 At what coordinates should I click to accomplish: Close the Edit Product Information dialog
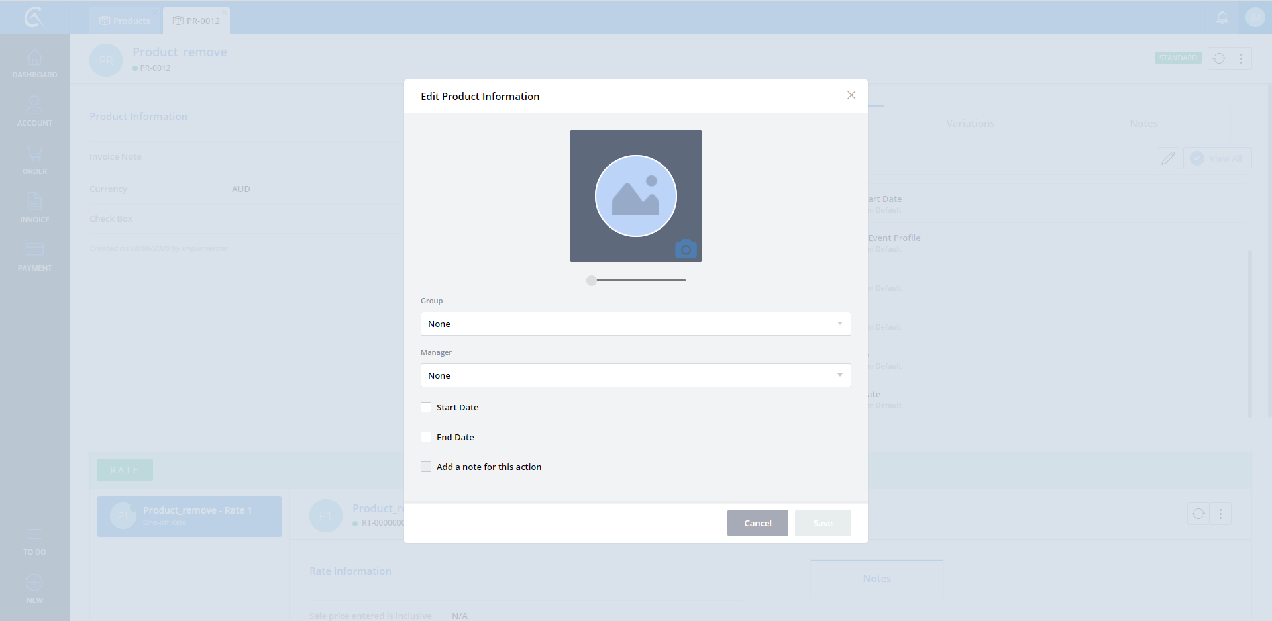[x=851, y=95]
